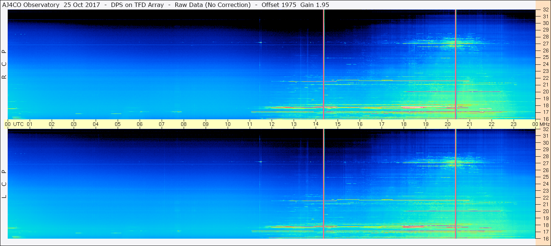Pick the "07" hour label
This screenshot has width=551, height=246.
pos(162,124)
